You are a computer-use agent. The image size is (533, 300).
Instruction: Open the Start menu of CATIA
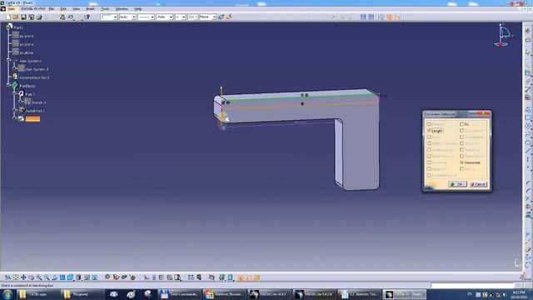pyautogui.click(x=11, y=9)
